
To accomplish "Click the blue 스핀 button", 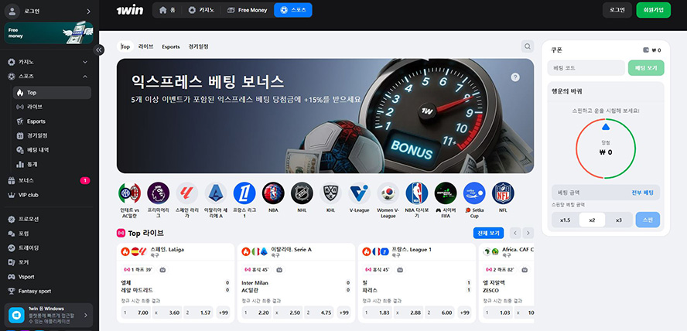I will (648, 220).
